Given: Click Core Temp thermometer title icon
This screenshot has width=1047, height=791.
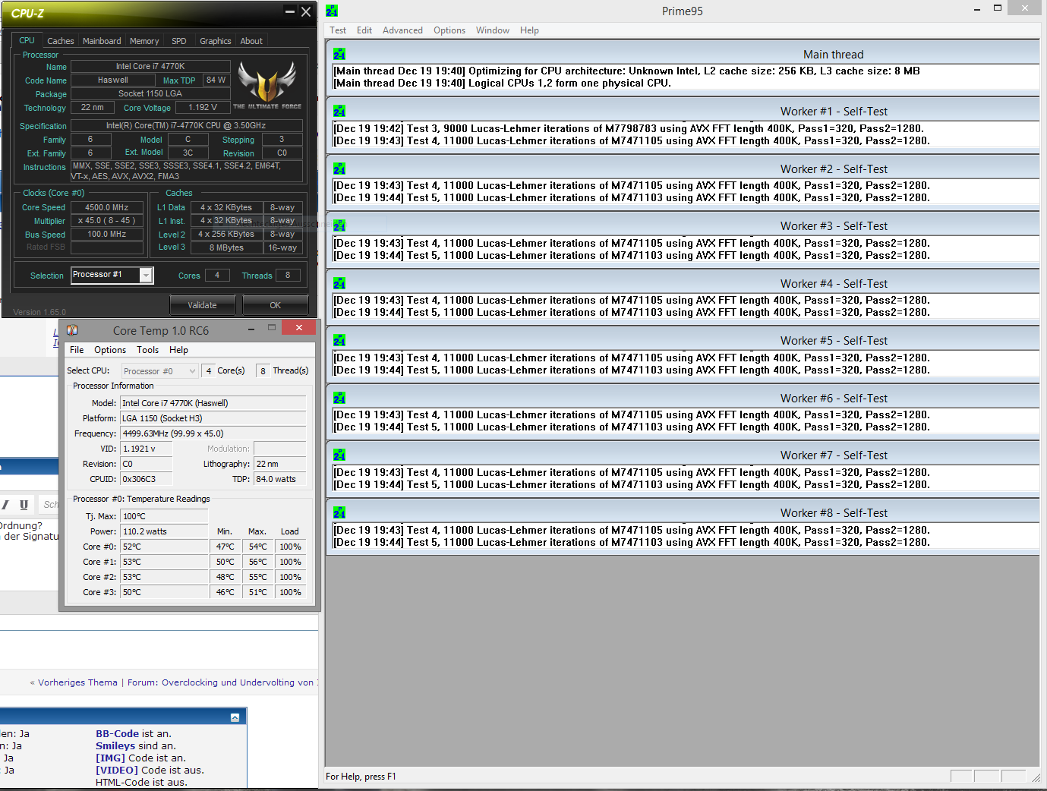Looking at the screenshot, I should tap(72, 329).
